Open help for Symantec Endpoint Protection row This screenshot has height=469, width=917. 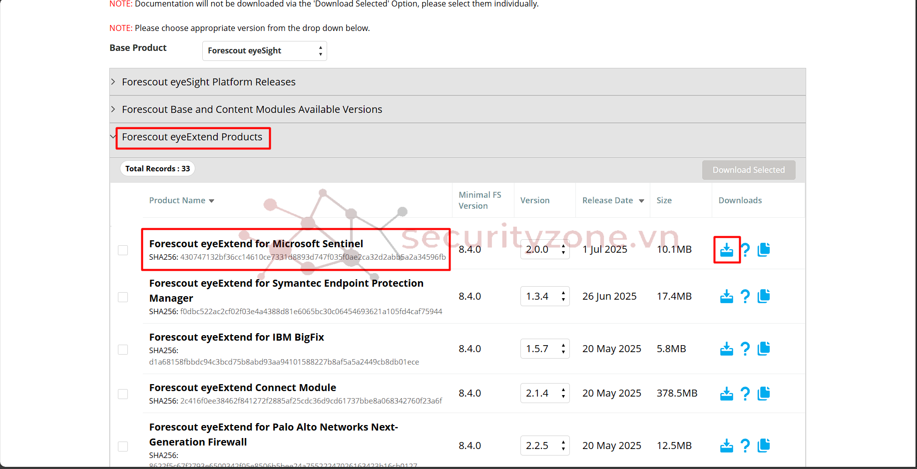(745, 296)
